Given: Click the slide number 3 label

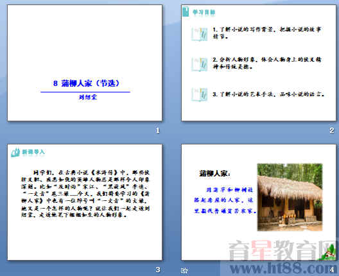Looking at the screenshot, I should (158, 270).
